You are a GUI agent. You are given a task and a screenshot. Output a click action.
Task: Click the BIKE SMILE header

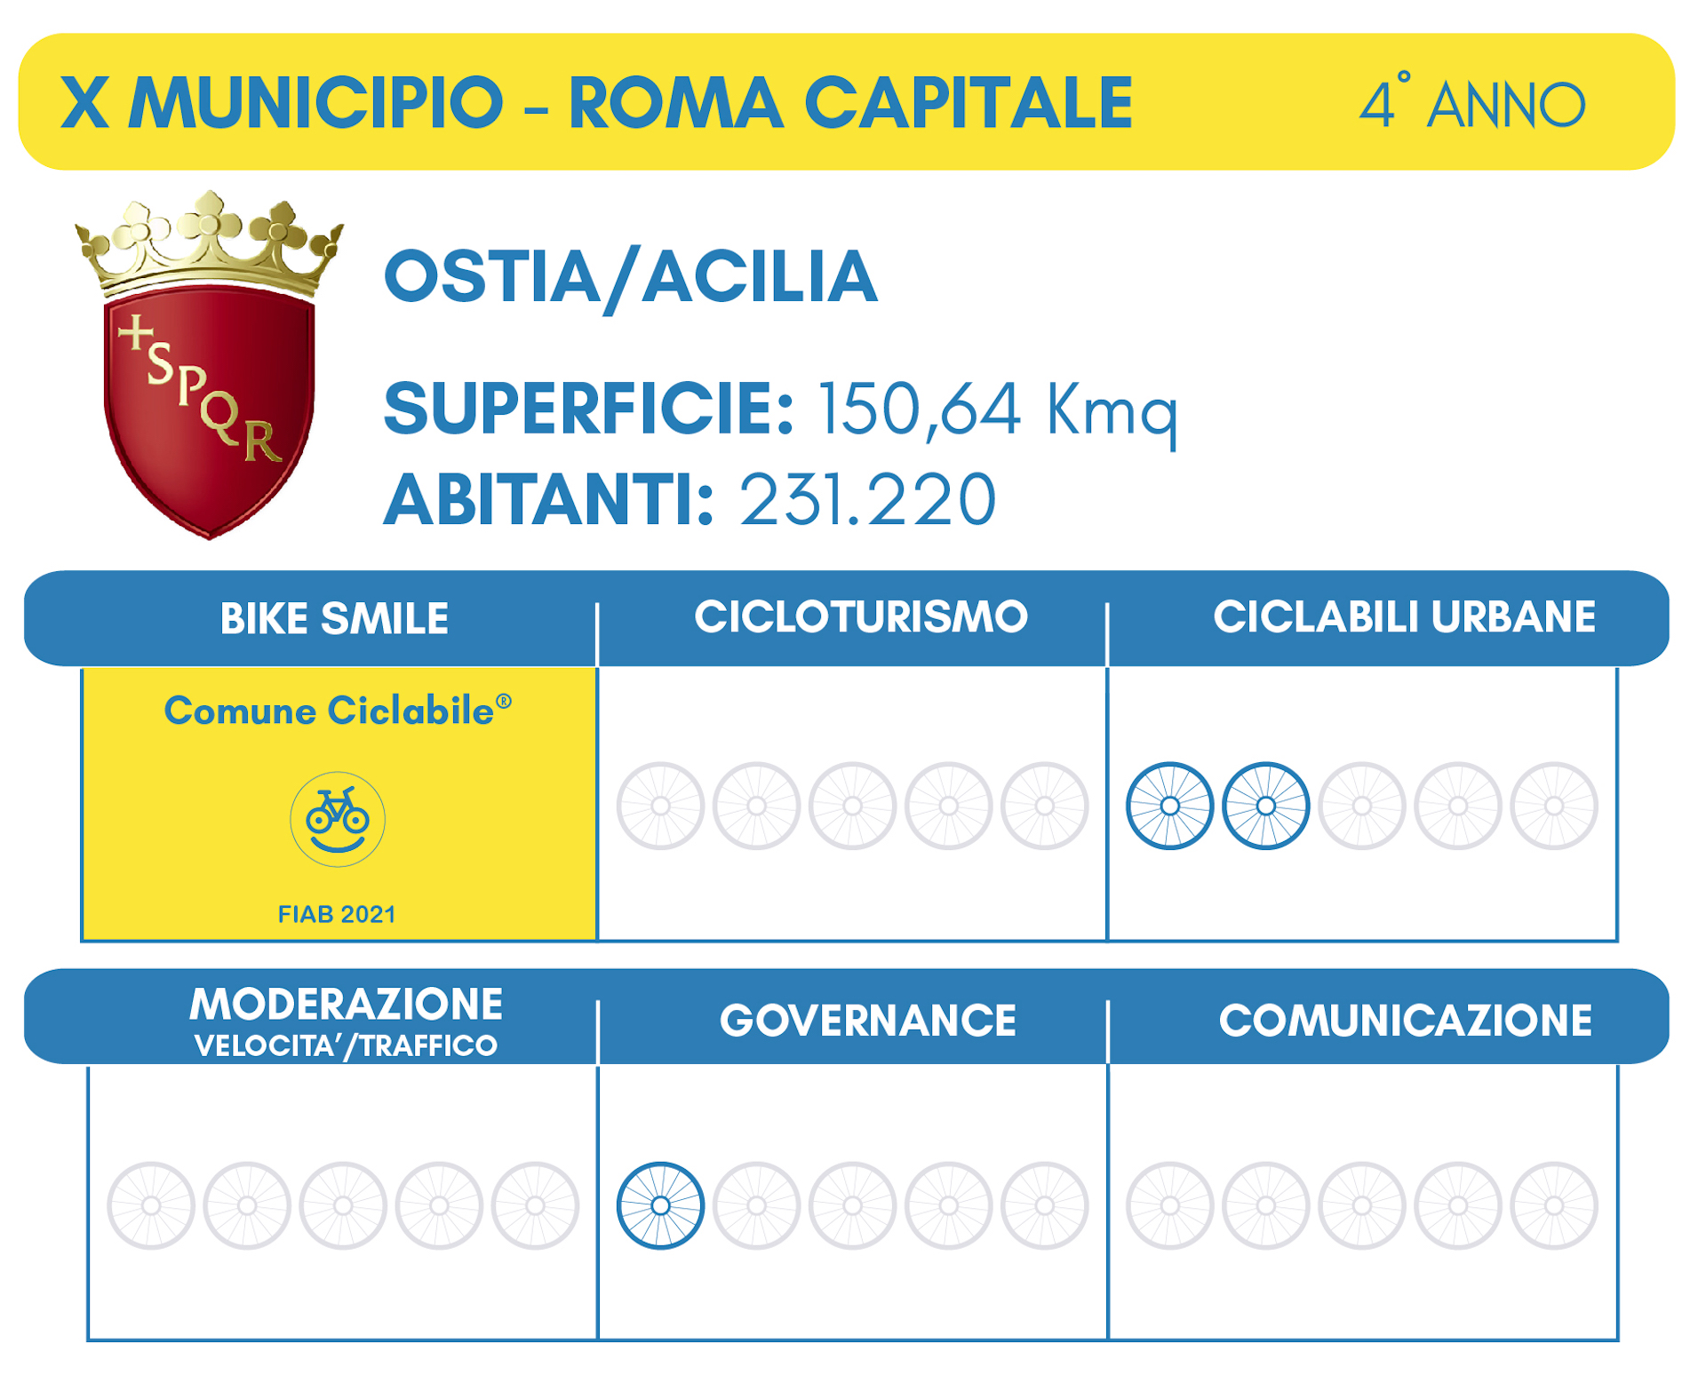(x=334, y=618)
